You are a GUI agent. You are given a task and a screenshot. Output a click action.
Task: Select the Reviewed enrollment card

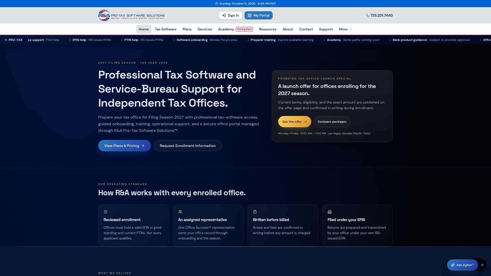pyautogui.click(x=133, y=225)
